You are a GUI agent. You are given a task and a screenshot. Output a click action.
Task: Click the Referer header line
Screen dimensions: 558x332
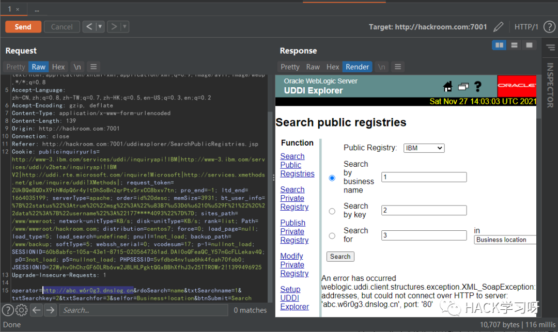(135, 144)
